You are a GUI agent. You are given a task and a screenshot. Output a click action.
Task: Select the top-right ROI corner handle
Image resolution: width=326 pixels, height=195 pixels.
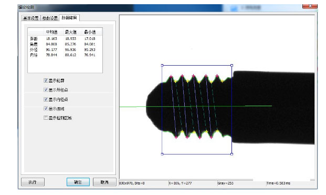[x=232, y=65]
